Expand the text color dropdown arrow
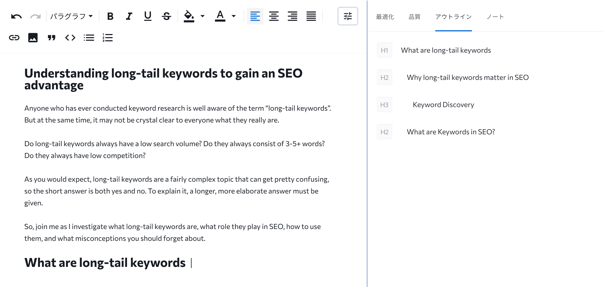 click(x=234, y=16)
